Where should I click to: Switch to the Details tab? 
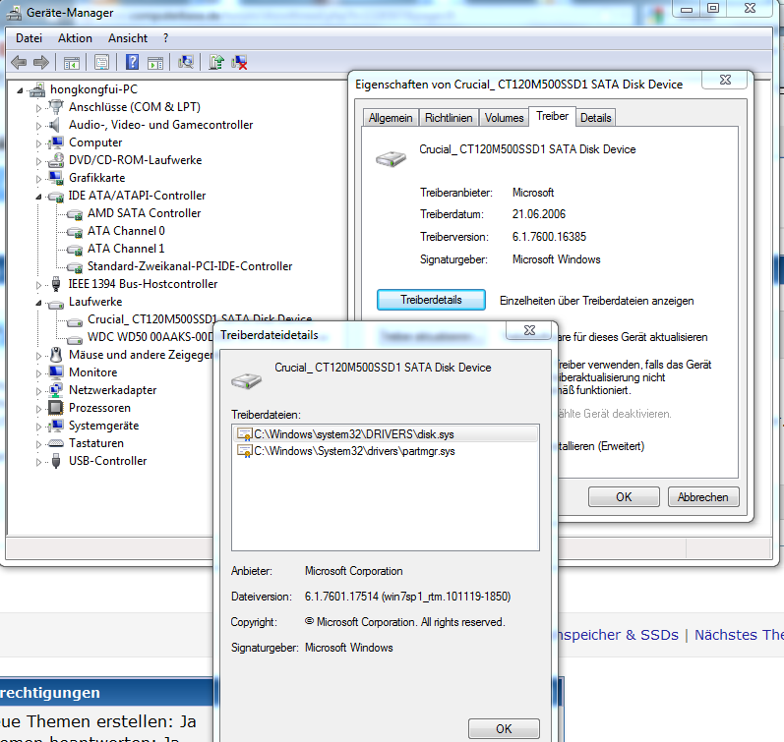point(595,118)
